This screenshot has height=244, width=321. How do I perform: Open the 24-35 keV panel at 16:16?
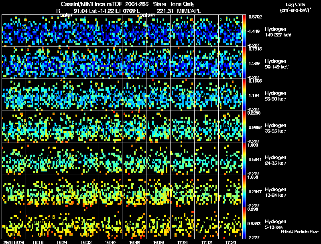tap(38, 159)
